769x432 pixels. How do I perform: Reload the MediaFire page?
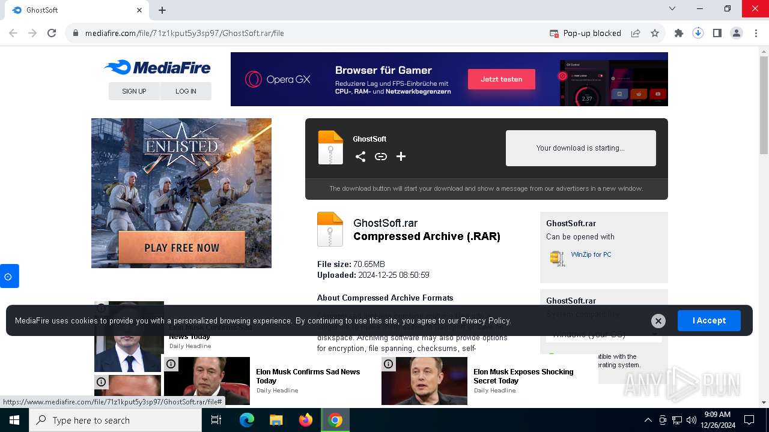52,34
